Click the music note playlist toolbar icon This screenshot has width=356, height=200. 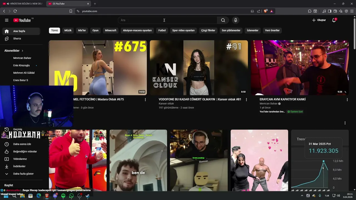pos(324,11)
